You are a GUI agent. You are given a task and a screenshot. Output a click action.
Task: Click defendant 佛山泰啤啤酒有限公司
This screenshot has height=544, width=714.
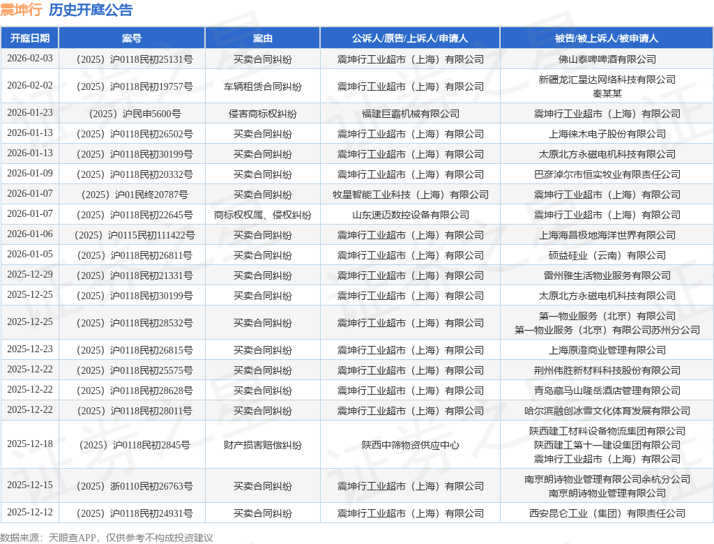click(x=607, y=59)
